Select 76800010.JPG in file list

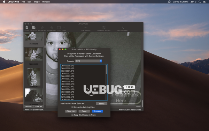tap(68, 87)
